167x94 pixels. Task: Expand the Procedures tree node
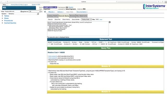click(x=2, y=21)
